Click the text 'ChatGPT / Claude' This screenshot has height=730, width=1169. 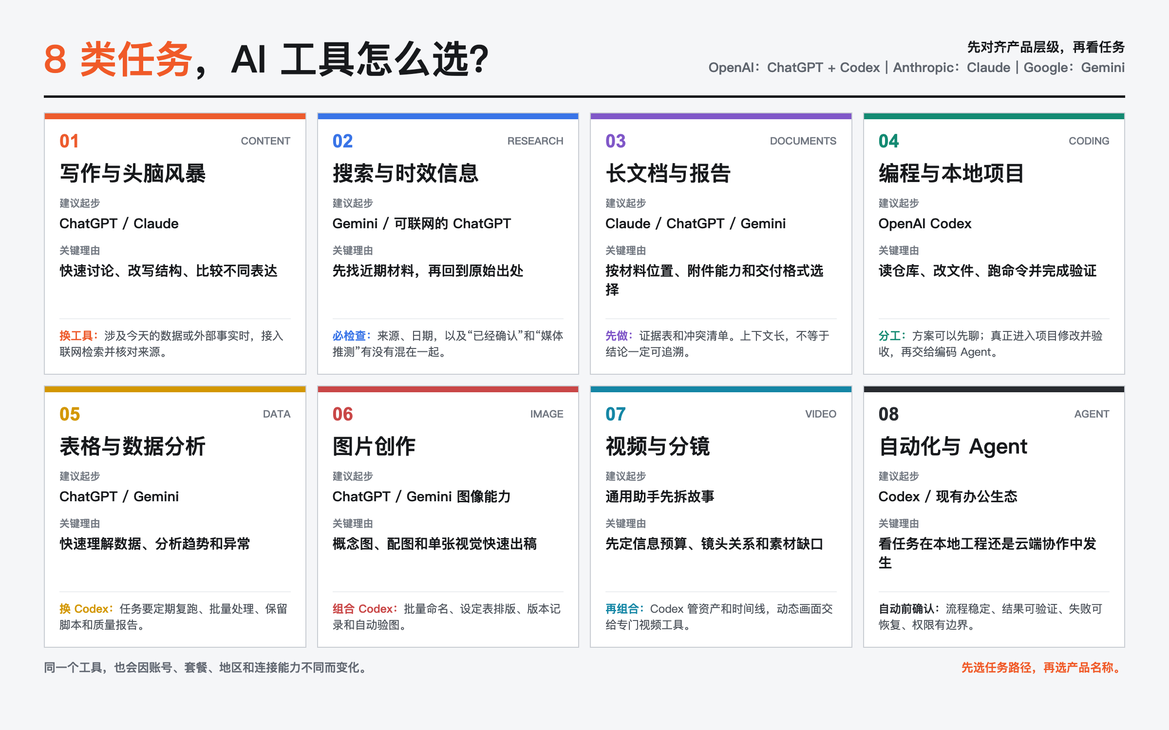(119, 223)
